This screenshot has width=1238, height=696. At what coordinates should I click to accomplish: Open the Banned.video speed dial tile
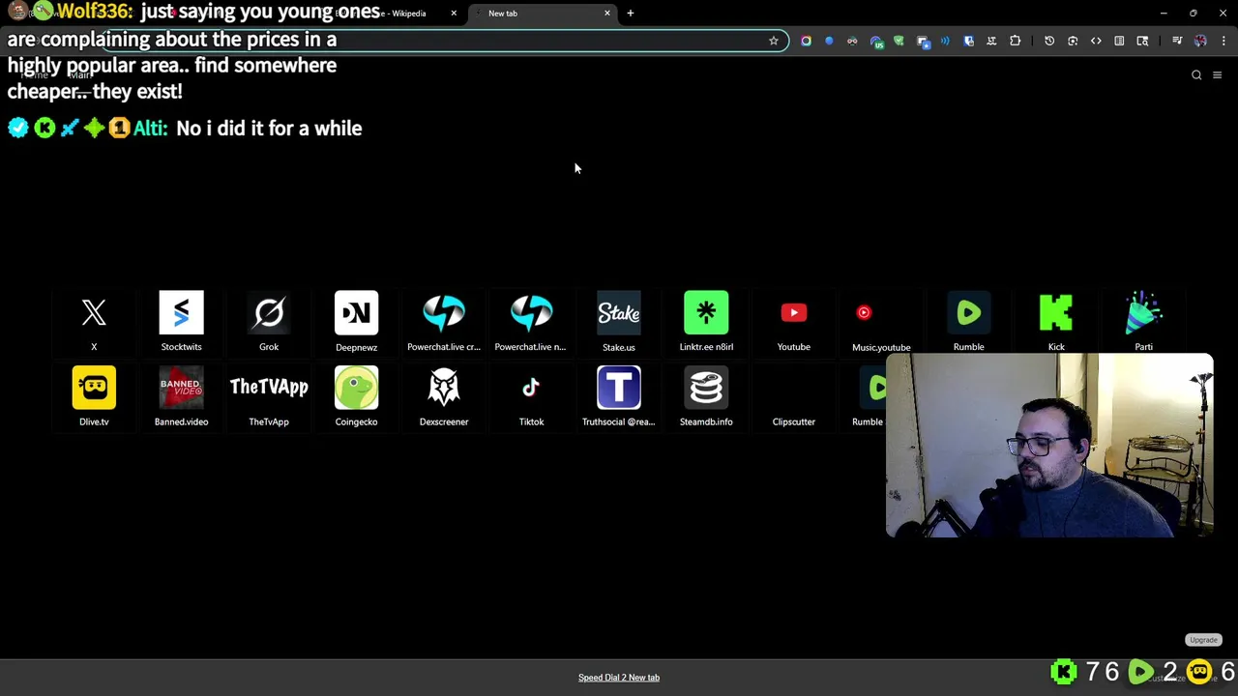point(181,396)
